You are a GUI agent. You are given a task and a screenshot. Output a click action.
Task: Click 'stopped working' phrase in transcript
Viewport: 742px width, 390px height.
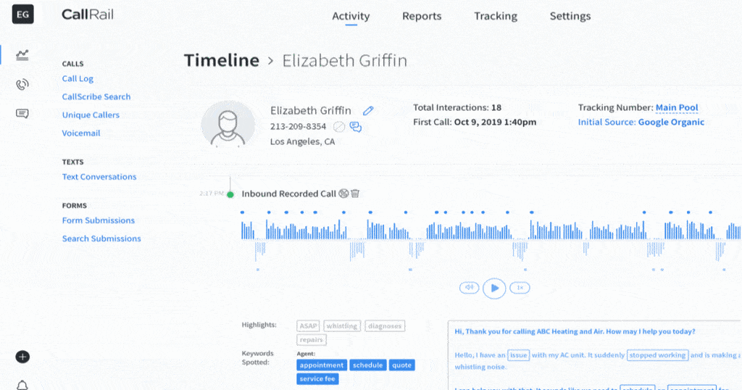pyautogui.click(x=657, y=355)
